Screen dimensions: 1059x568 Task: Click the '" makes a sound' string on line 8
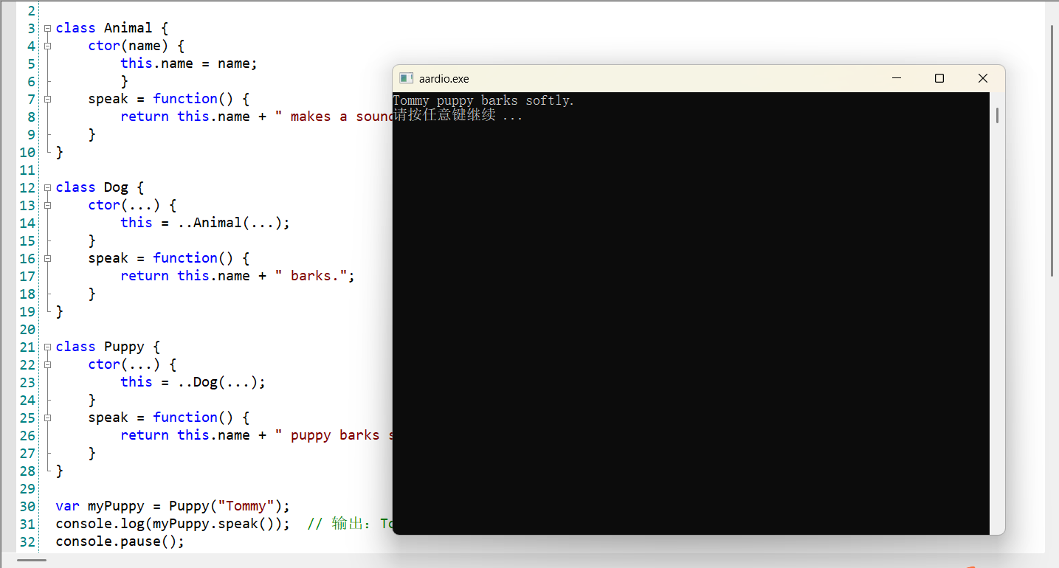(333, 117)
